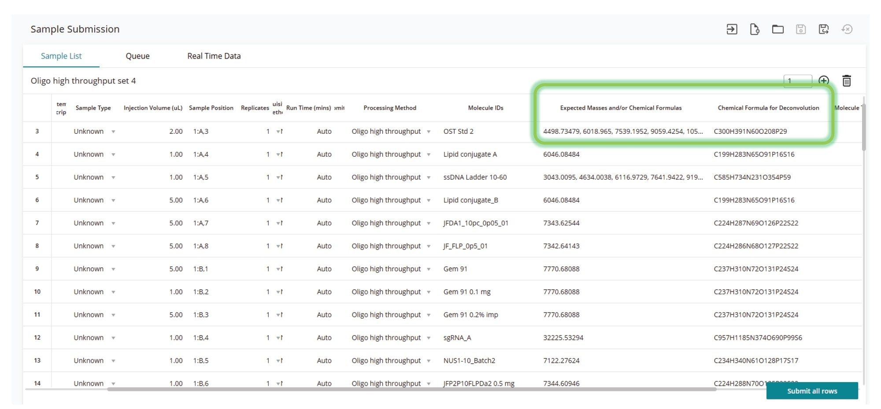The image size is (881, 409).
Task: Toggle selection of row 12
Action: point(37,337)
